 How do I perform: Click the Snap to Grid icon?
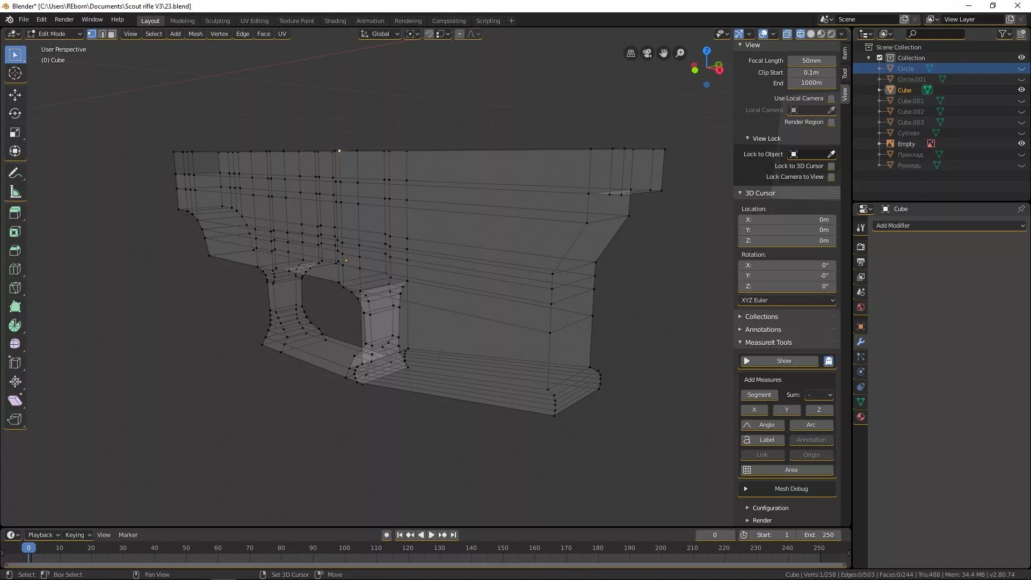[439, 34]
